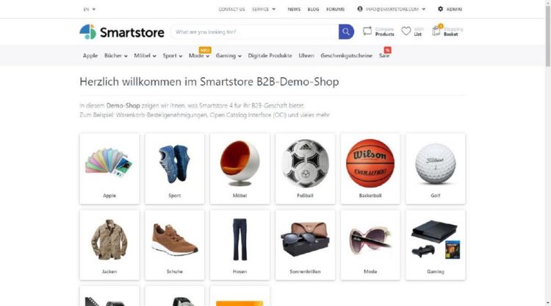The width and height of the screenshot is (551, 306).
Task: Click the red percent Sale badge
Action: click(387, 50)
